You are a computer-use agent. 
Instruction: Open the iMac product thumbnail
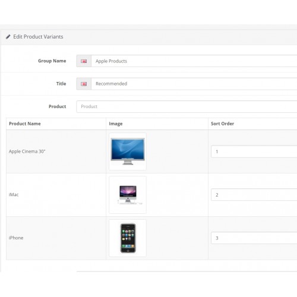(128, 195)
